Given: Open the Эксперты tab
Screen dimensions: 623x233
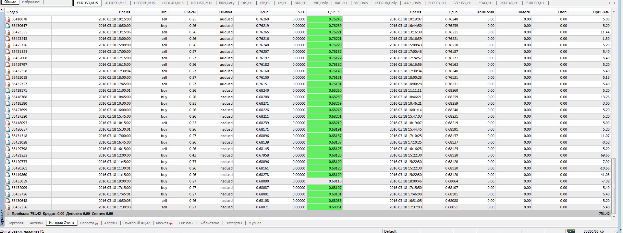Looking at the screenshot, I should tap(234, 223).
